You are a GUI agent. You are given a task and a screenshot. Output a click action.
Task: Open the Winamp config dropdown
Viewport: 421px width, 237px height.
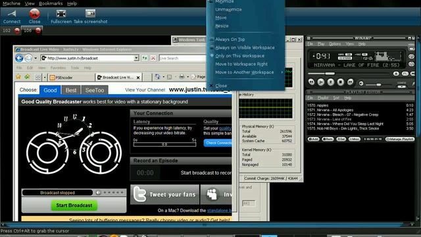tap(402, 87)
